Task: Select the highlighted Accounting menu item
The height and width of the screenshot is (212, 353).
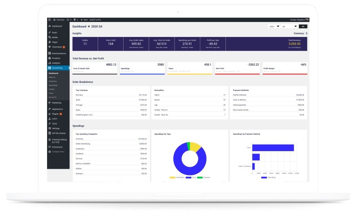Action: (x=58, y=68)
